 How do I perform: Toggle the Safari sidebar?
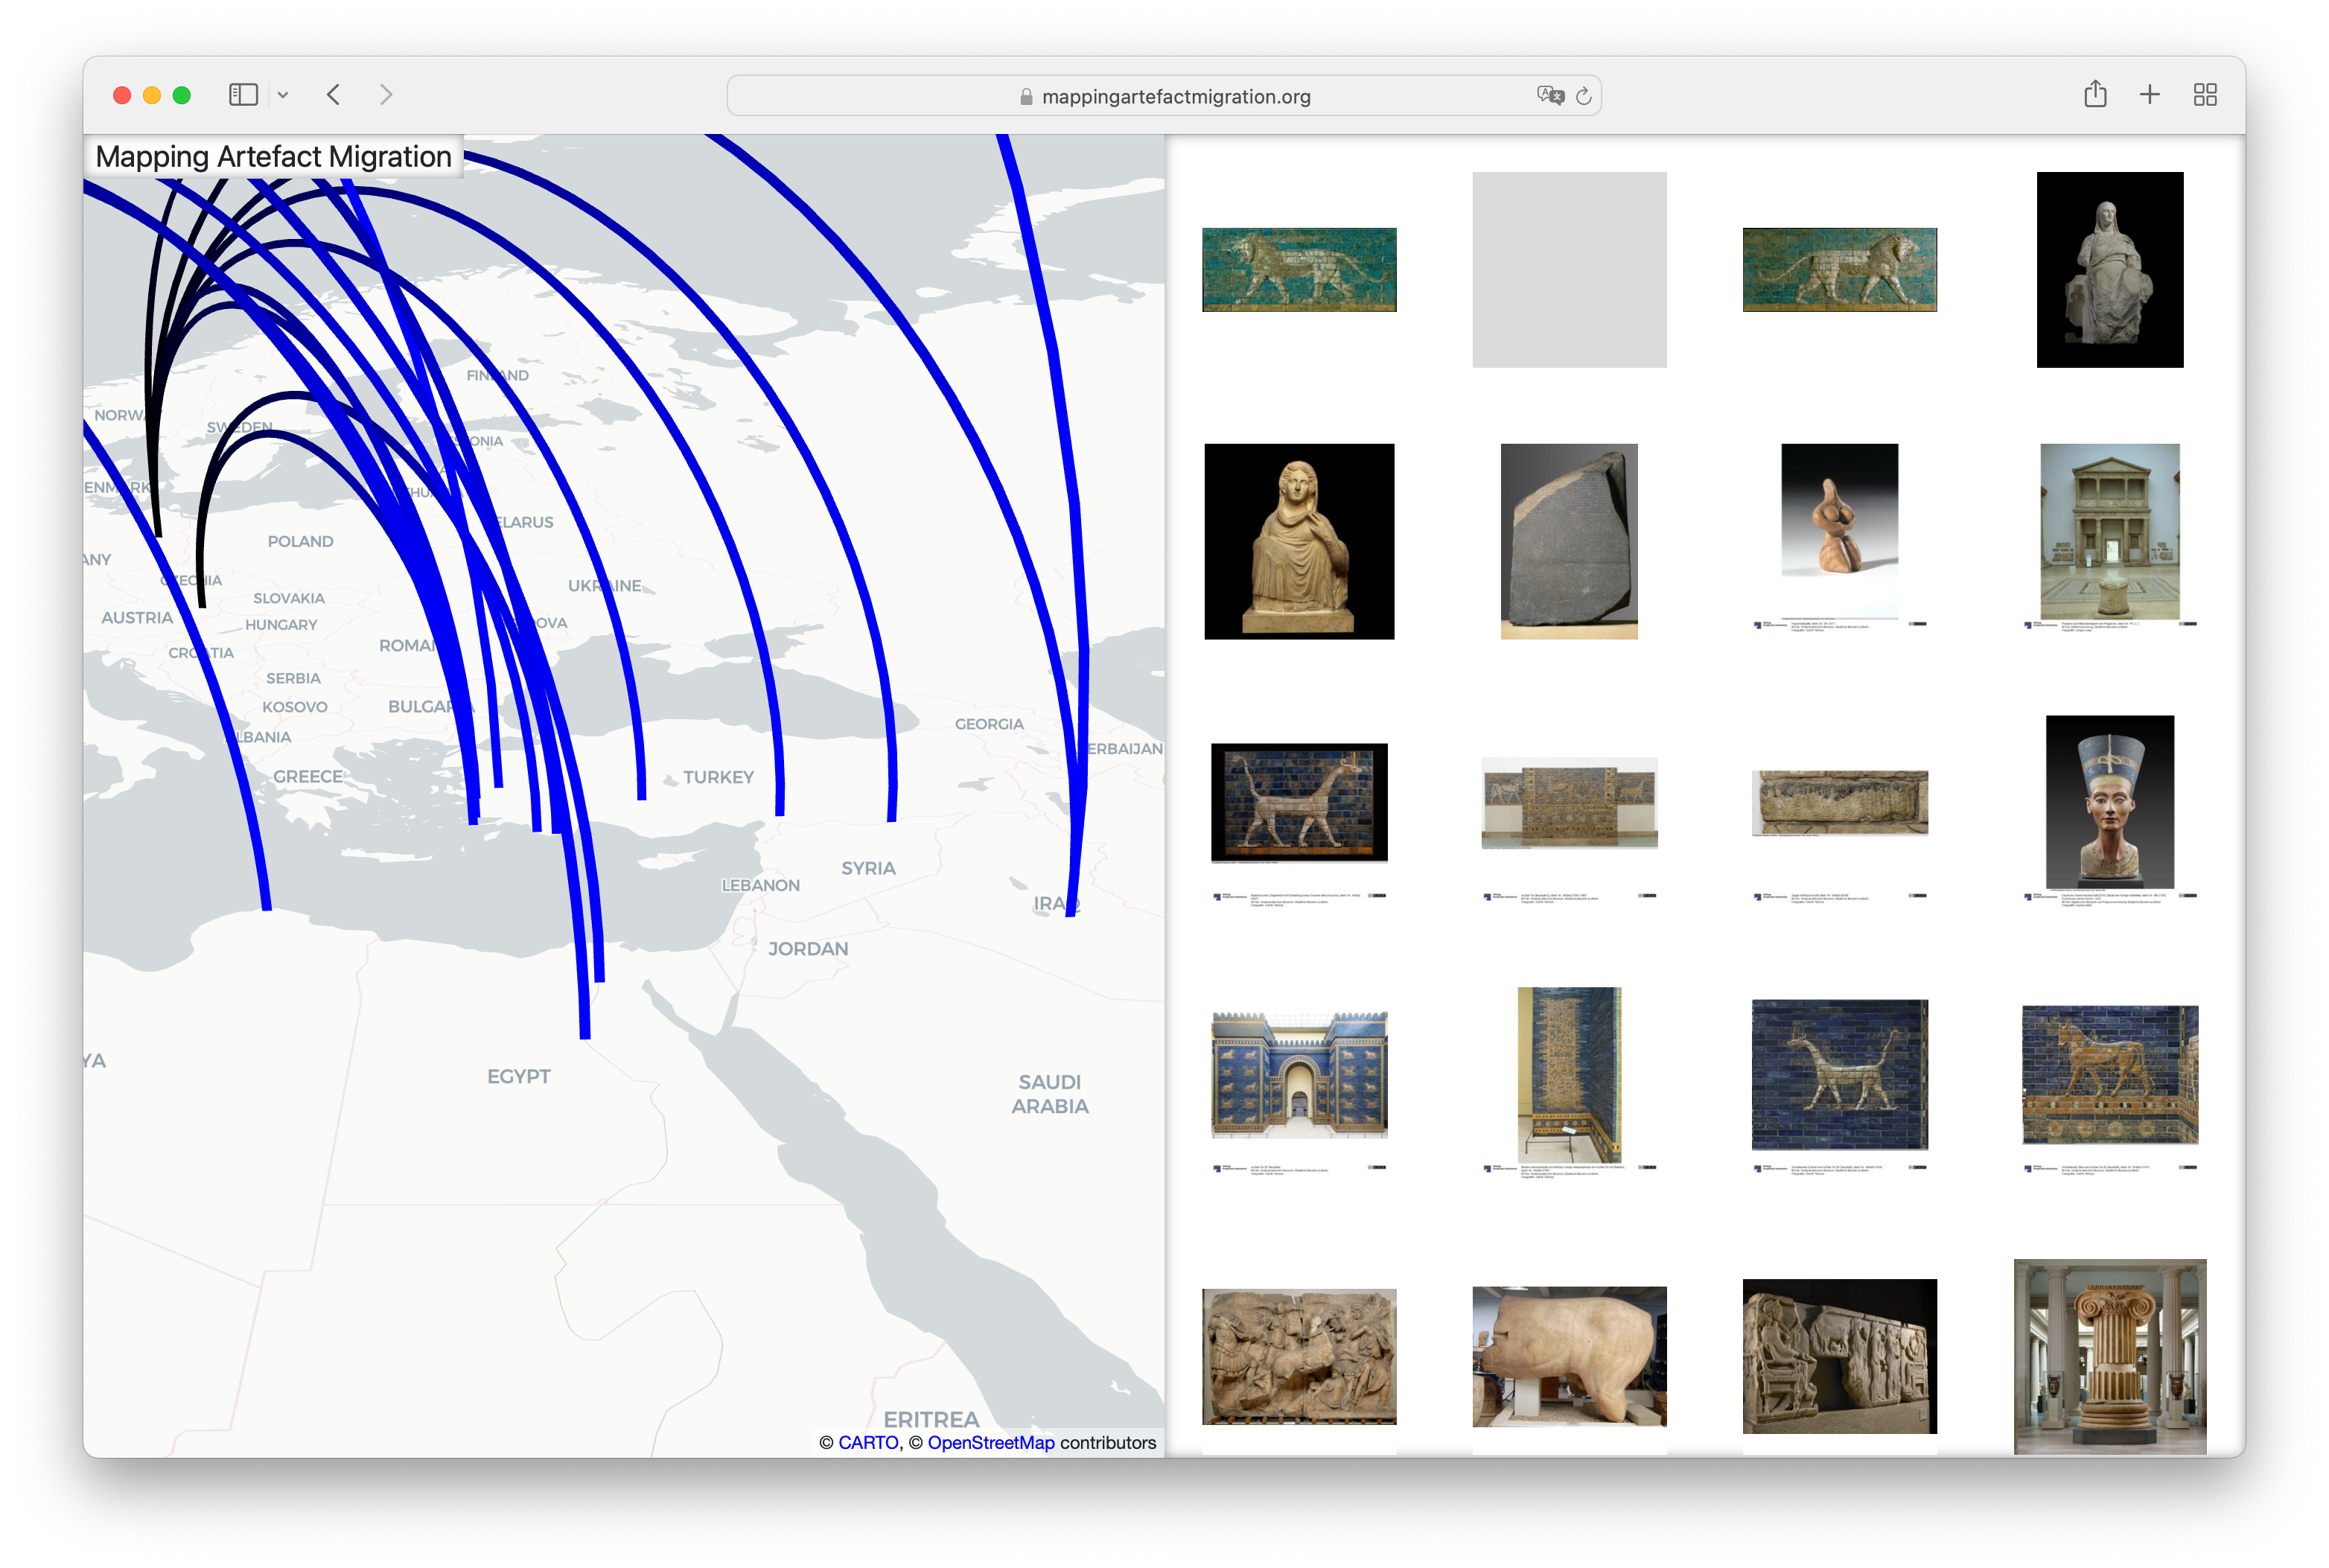(x=243, y=95)
